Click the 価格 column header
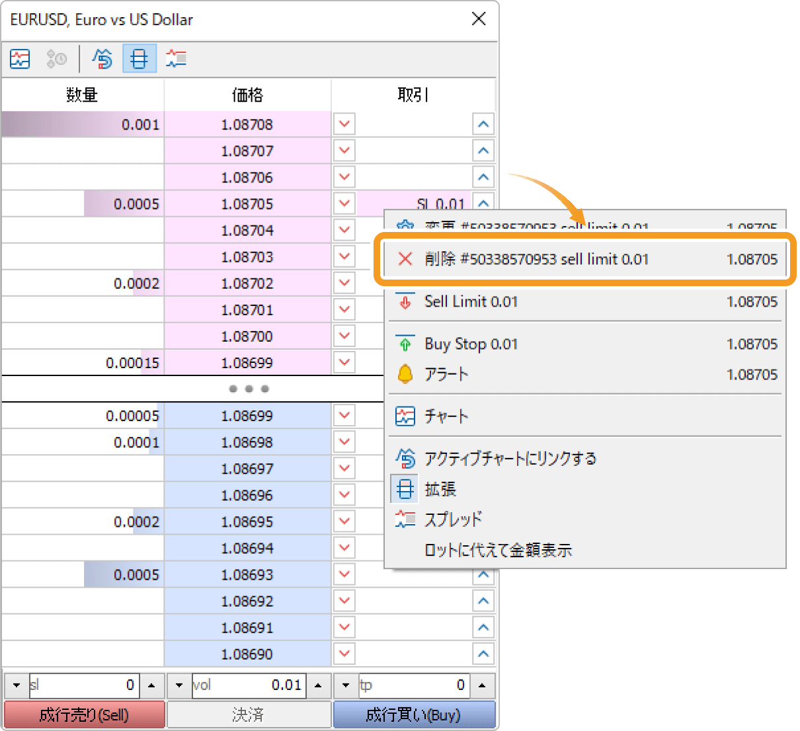 (247, 95)
